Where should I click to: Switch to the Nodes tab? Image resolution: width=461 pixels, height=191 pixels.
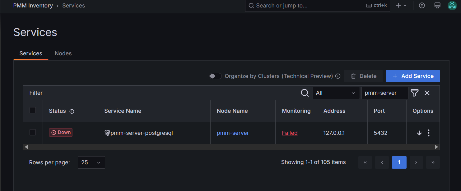(63, 53)
